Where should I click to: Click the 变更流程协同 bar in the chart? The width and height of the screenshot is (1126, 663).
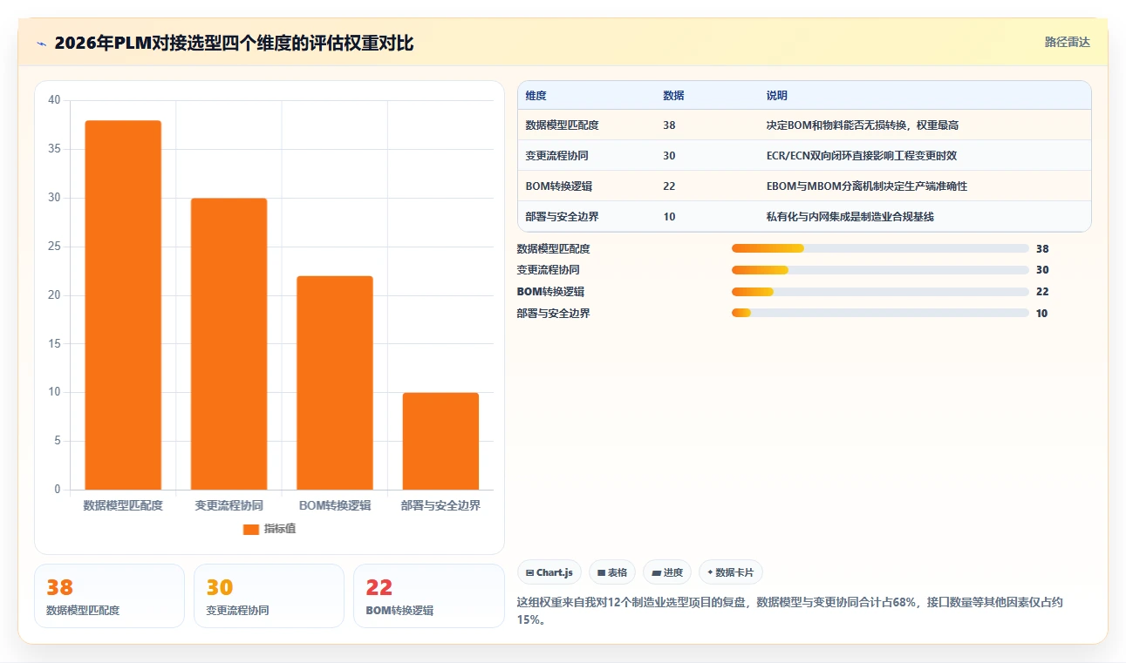(229, 344)
